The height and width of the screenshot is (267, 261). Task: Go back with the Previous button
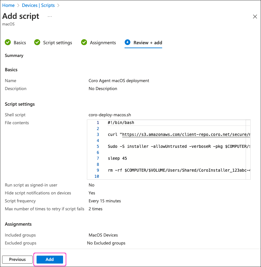coord(17,259)
